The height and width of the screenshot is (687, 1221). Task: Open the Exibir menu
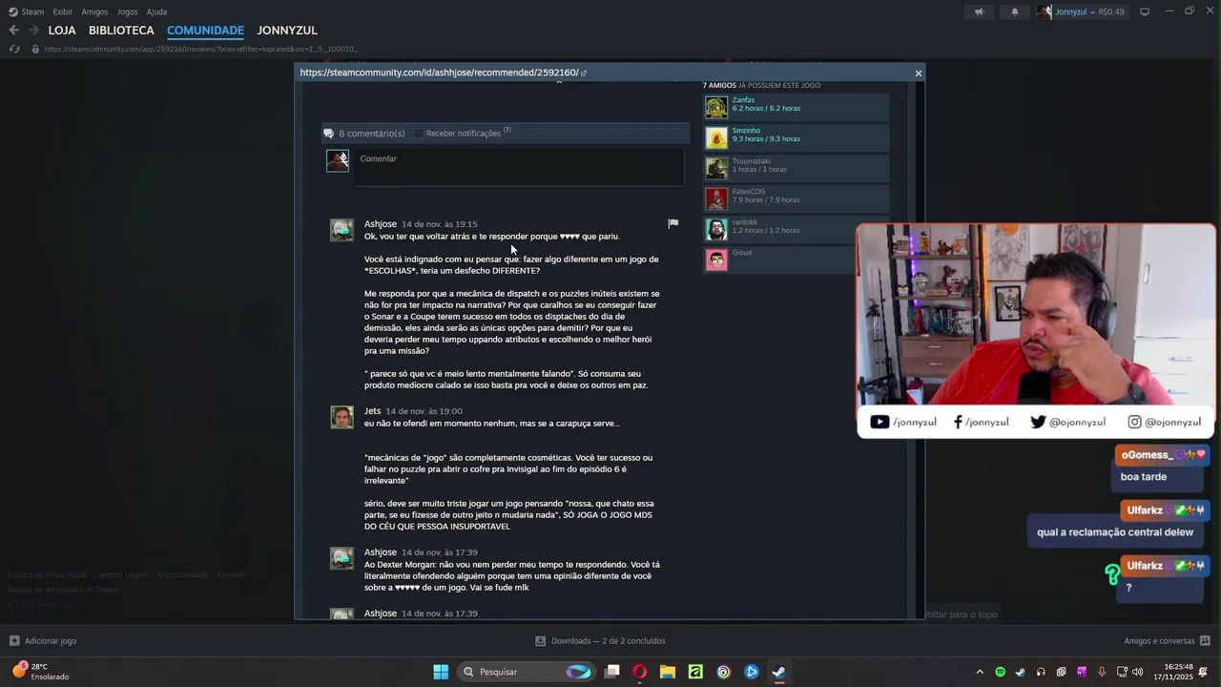[63, 11]
